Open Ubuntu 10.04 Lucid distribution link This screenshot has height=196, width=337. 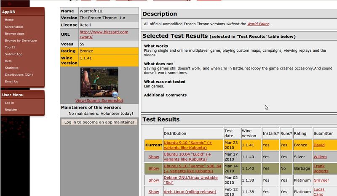pos(187,157)
